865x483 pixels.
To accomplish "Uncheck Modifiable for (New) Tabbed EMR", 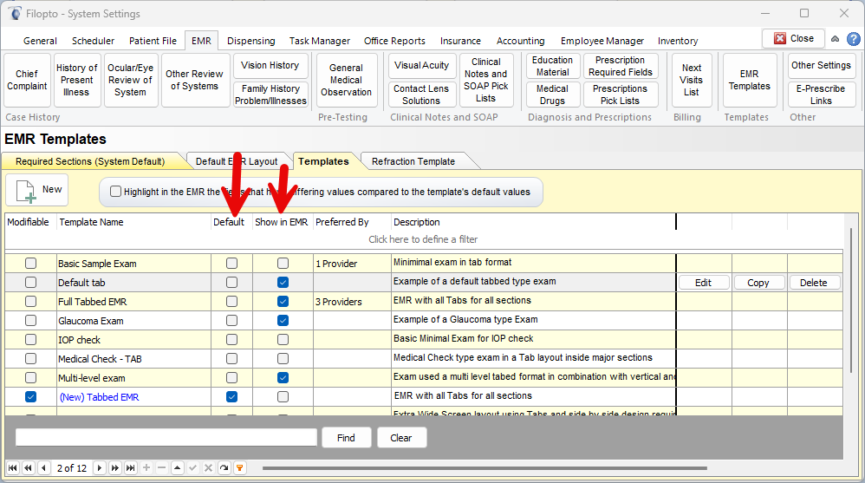I will tap(31, 397).
